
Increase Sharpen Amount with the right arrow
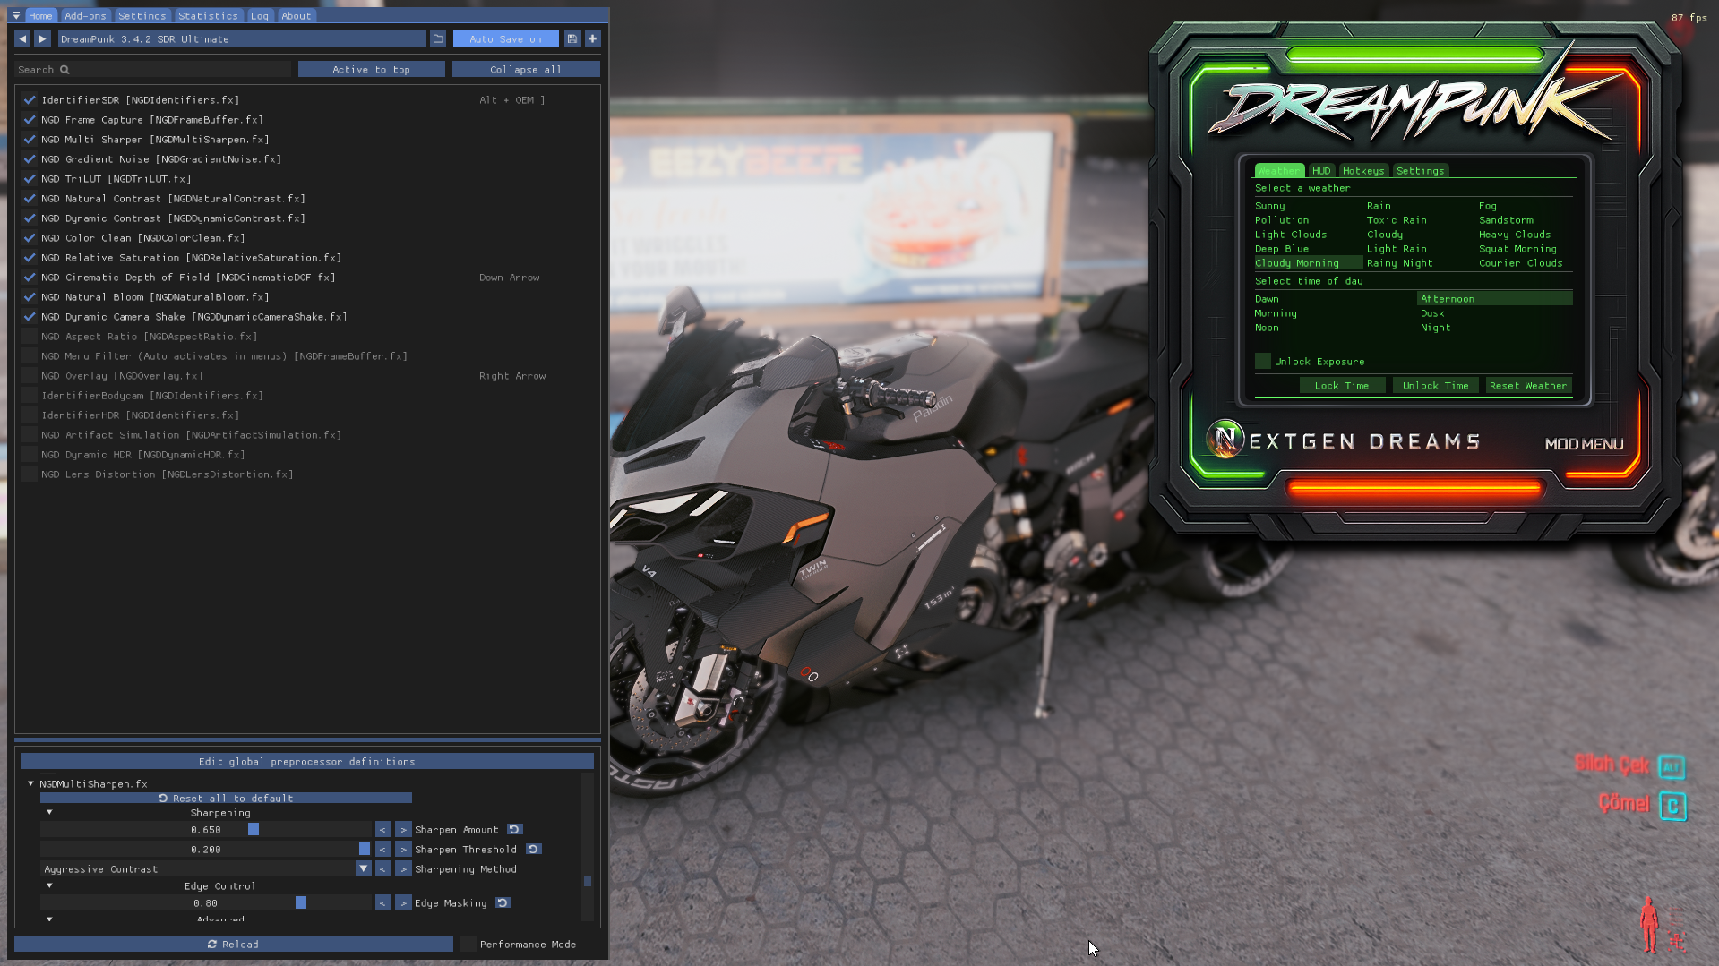point(403,830)
